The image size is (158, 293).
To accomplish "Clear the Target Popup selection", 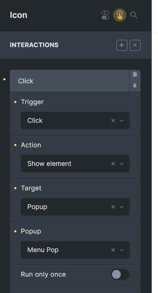I will click(113, 207).
